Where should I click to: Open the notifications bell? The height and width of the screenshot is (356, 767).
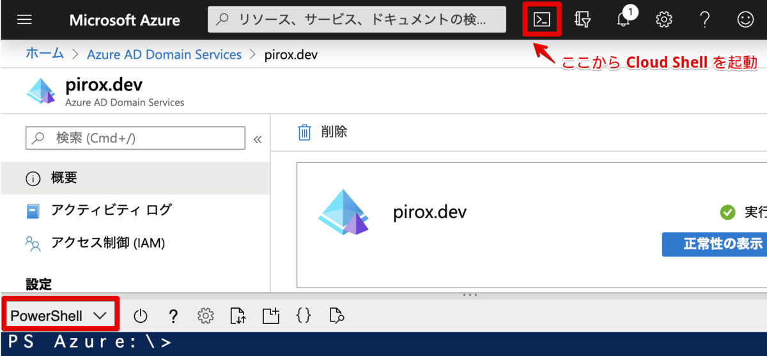point(624,19)
